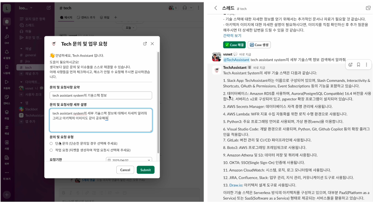Viewport: 374px width, 202px height.
Task: Switch to the 메시지 tab
Action: [x=66, y=18]
